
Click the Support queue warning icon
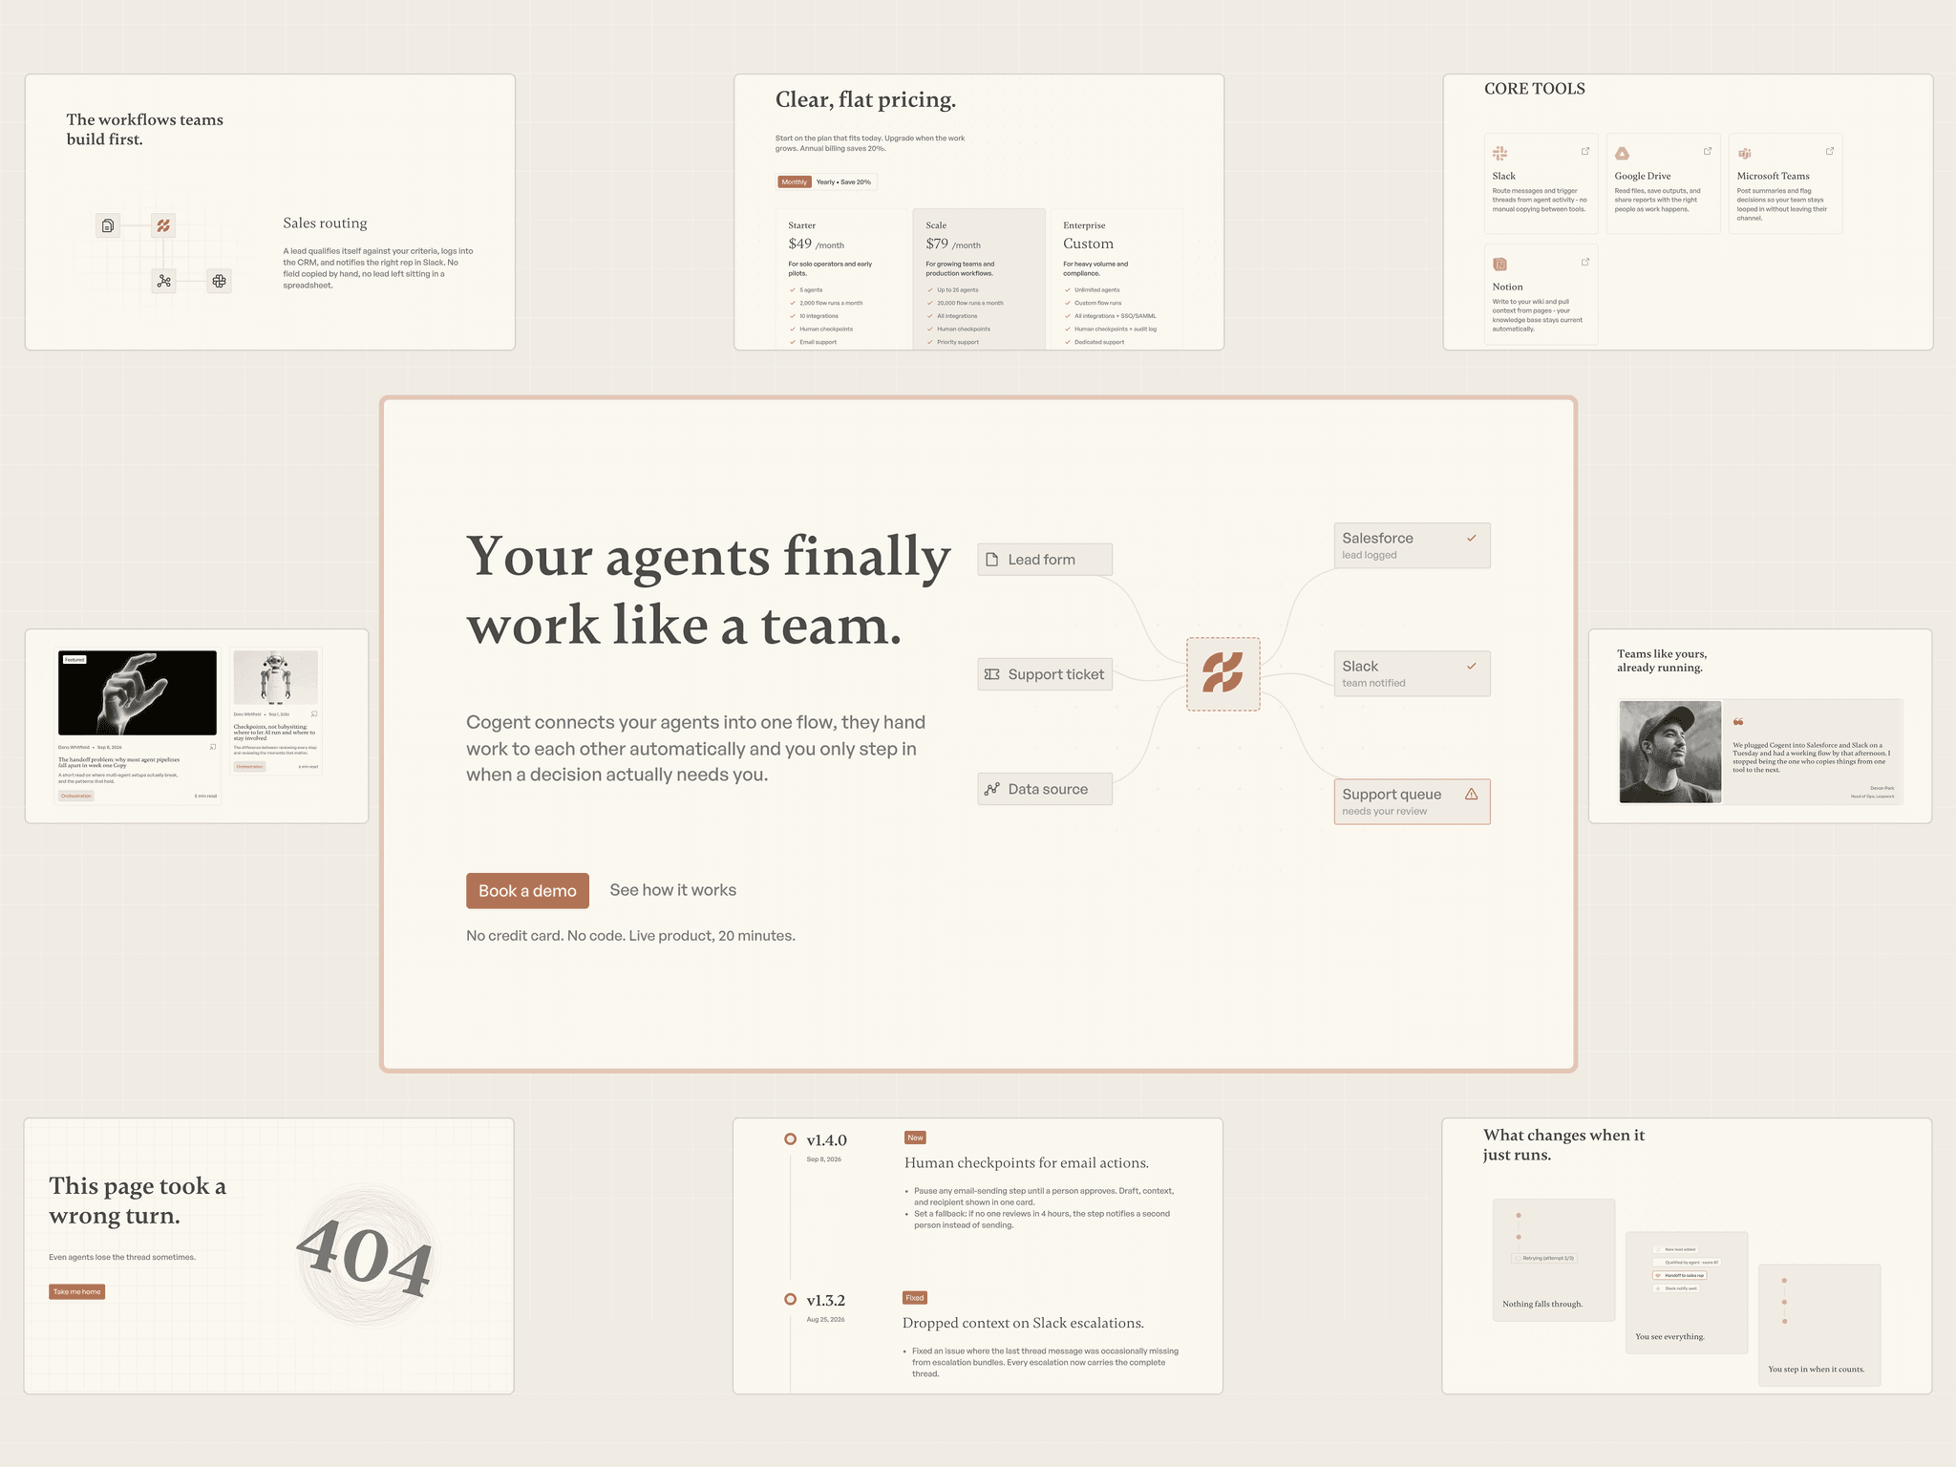(1472, 794)
